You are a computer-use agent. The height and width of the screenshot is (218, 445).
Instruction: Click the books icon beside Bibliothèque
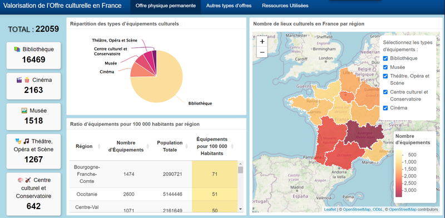tap(17, 49)
